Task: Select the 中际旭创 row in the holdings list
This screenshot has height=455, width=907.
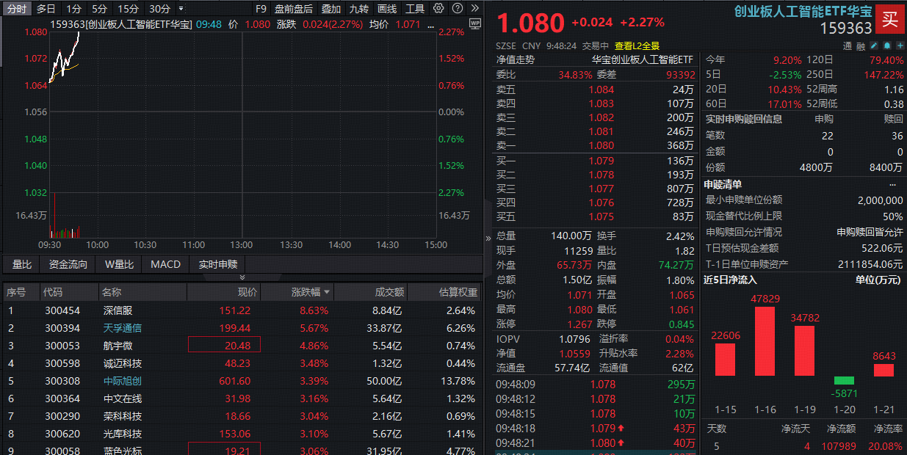Action: click(123, 381)
